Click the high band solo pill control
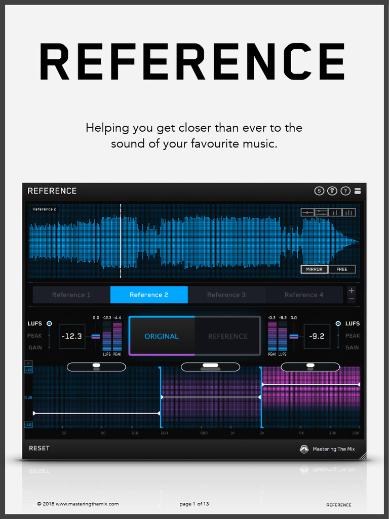Image resolution: width=389 pixels, height=519 pixels. (x=310, y=367)
